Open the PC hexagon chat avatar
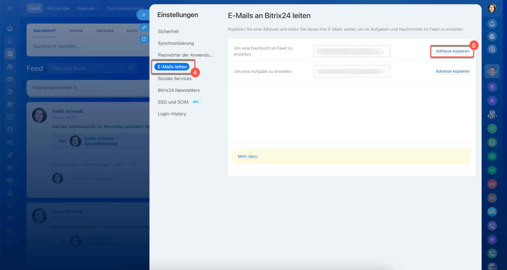Screen dimensions: 507x270 point(492,170)
